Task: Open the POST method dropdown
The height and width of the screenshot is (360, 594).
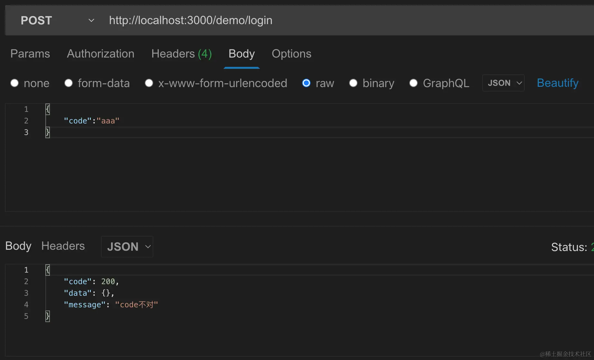Action: (x=57, y=21)
